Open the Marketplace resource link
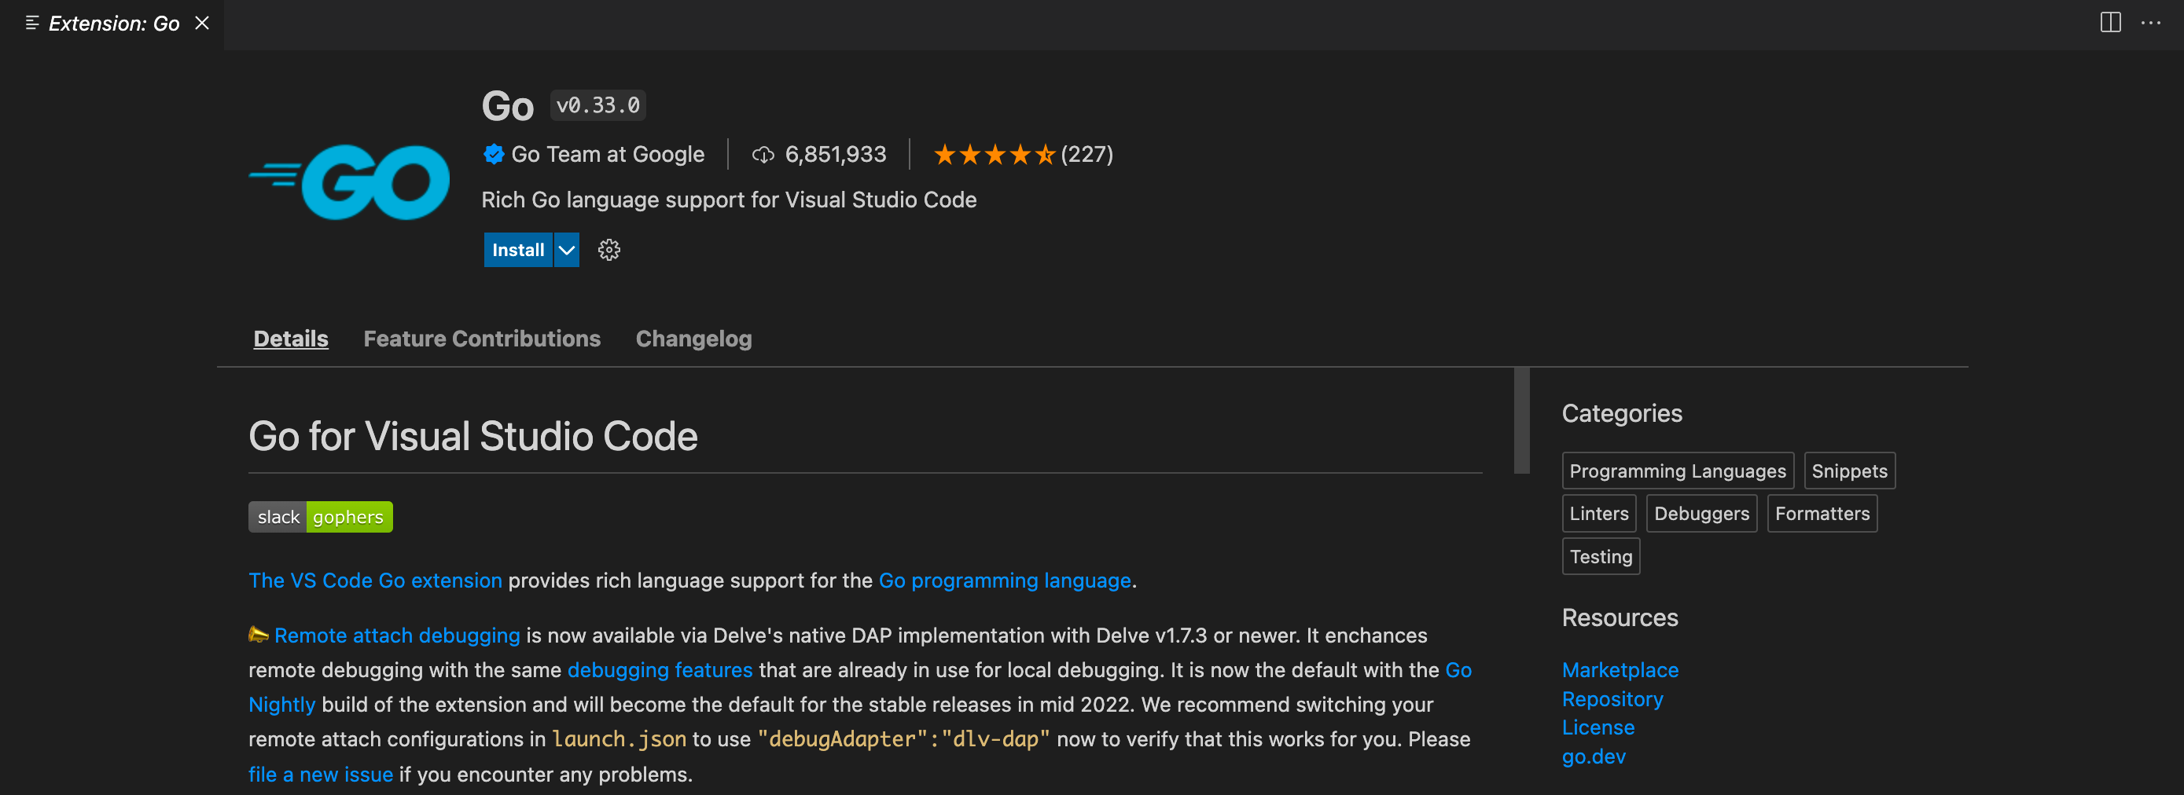 (1620, 669)
